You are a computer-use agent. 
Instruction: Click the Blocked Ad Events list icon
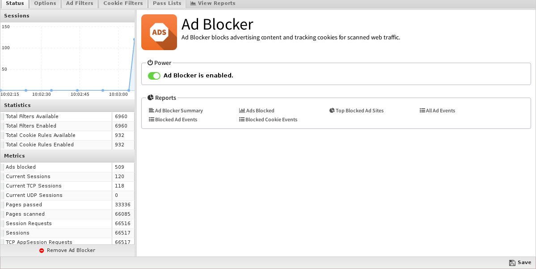[x=152, y=120]
